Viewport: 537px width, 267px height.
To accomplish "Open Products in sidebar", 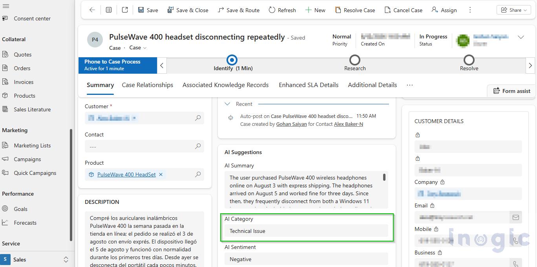I will [24, 96].
